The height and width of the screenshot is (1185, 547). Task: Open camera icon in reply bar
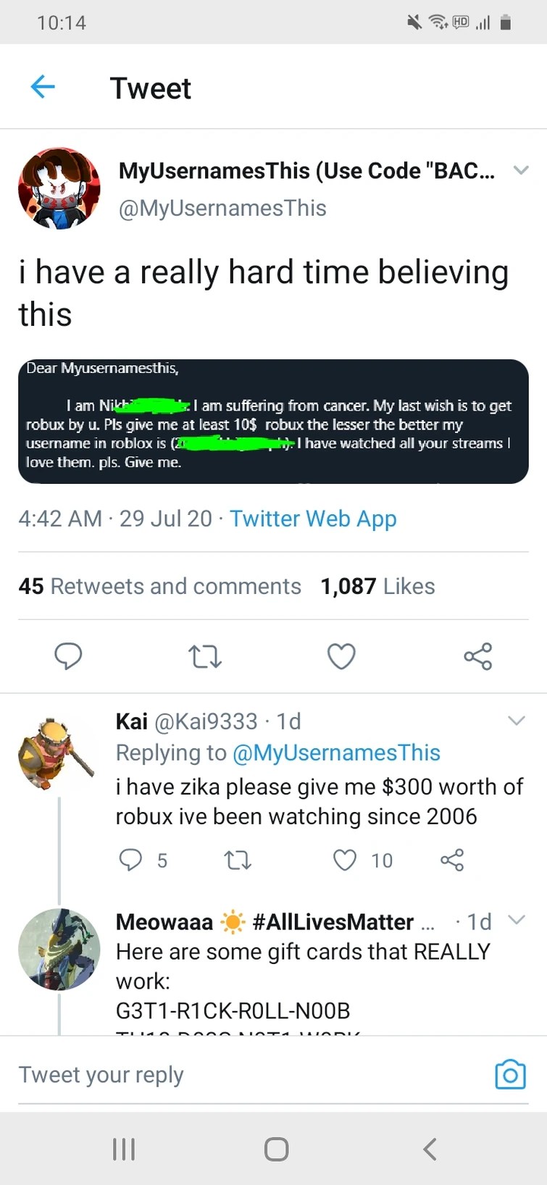[x=510, y=1074]
